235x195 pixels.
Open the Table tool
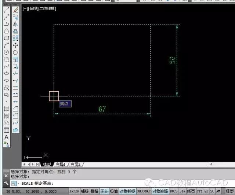6,130
